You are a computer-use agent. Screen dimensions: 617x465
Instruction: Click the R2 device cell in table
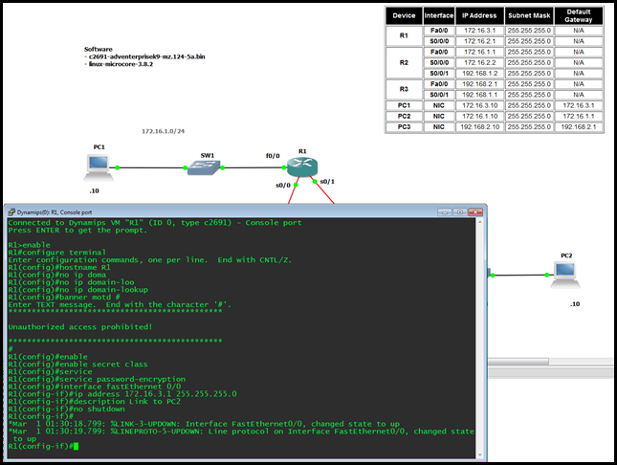click(404, 62)
